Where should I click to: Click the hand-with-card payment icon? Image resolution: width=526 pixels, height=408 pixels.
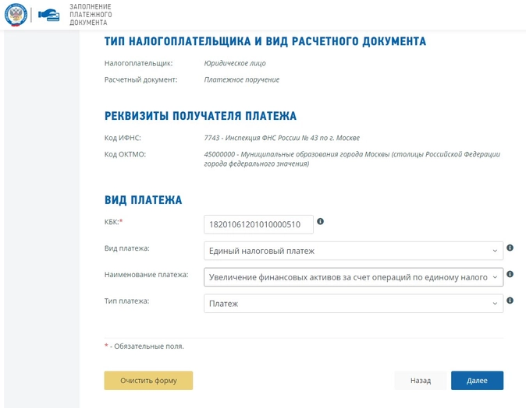coord(48,16)
